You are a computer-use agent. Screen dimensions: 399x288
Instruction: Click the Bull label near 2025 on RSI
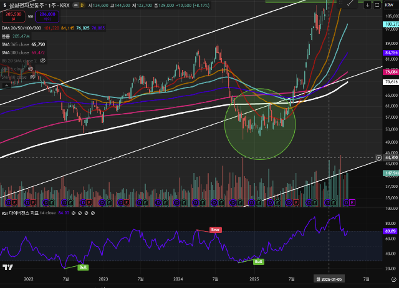(258, 262)
